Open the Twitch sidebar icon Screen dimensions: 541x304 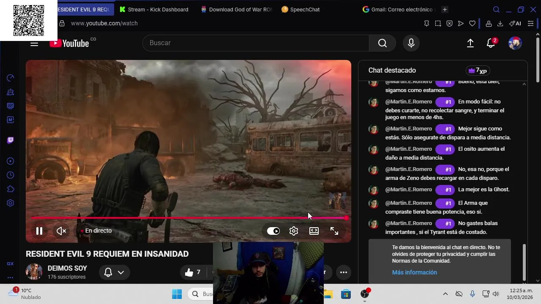pyautogui.click(x=11, y=140)
